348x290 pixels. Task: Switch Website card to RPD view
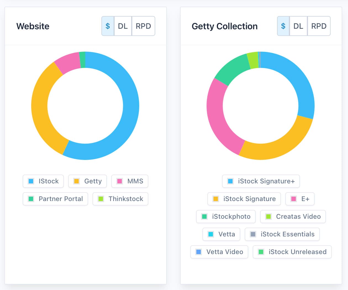coord(143,26)
